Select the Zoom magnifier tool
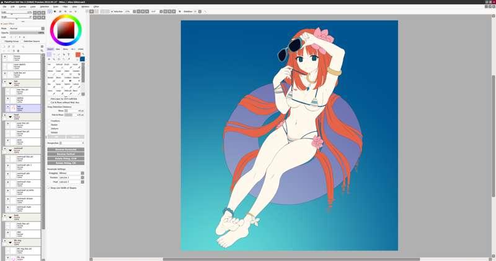 54,59
